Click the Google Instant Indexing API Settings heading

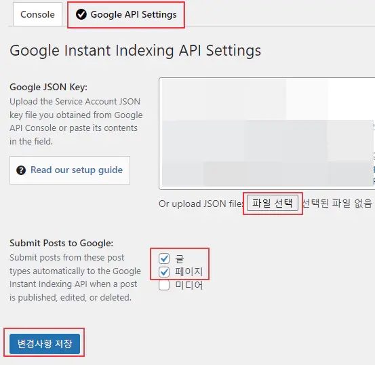pyautogui.click(x=136, y=51)
